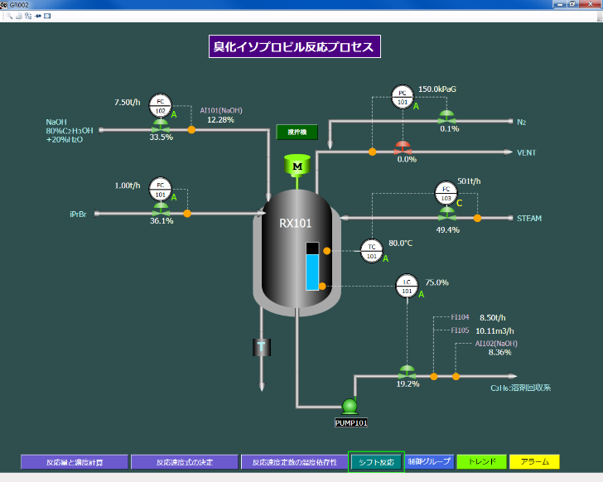Go to the 反応速度式の決定 screen
The width and height of the screenshot is (603, 482).
(184, 461)
